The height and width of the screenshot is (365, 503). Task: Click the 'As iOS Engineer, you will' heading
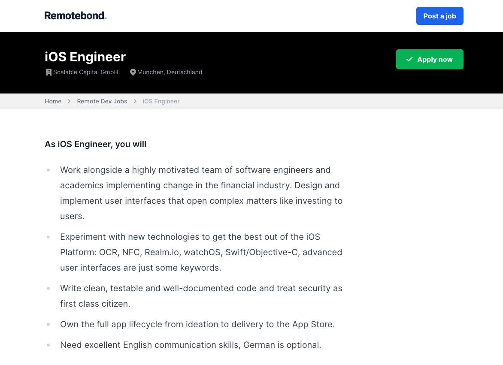pyautogui.click(x=96, y=144)
